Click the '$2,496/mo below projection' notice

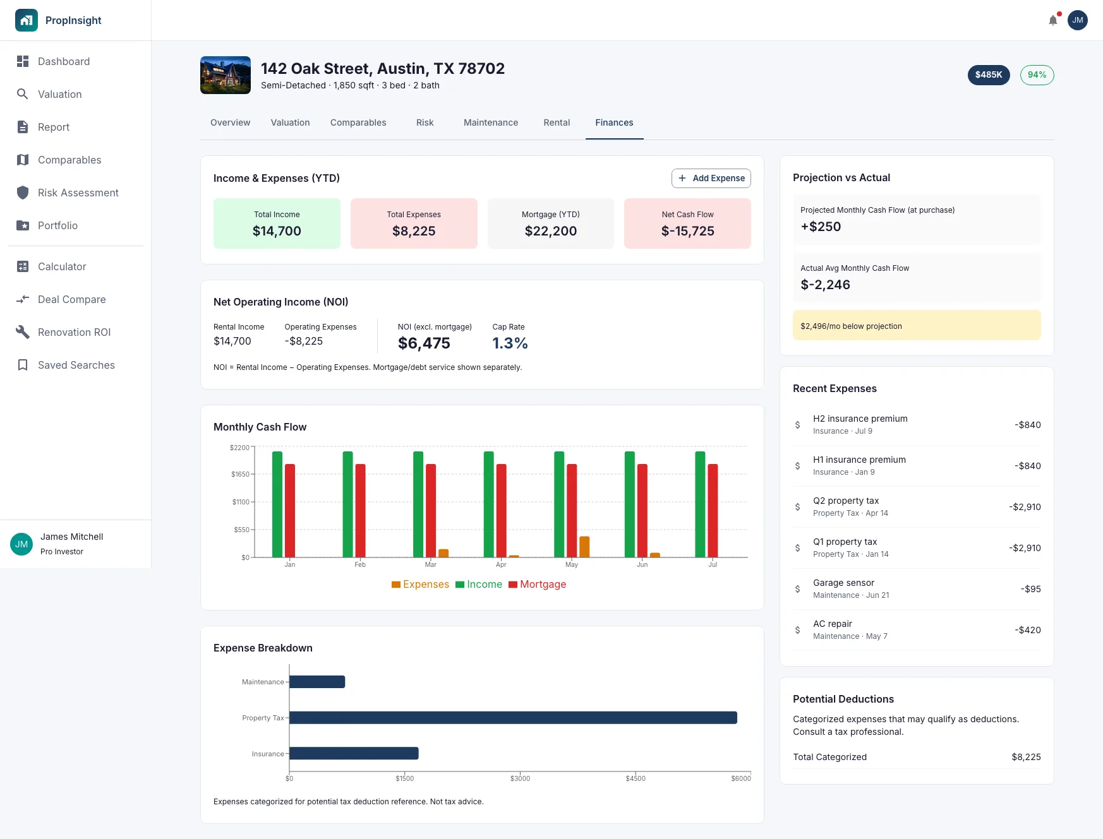[x=917, y=326]
